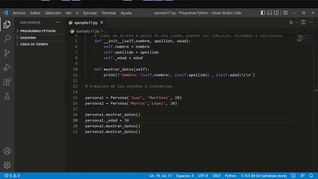This screenshot has height=179, width=318.
Task: Select language mode Python in status bar
Action: pyautogui.click(x=231, y=176)
